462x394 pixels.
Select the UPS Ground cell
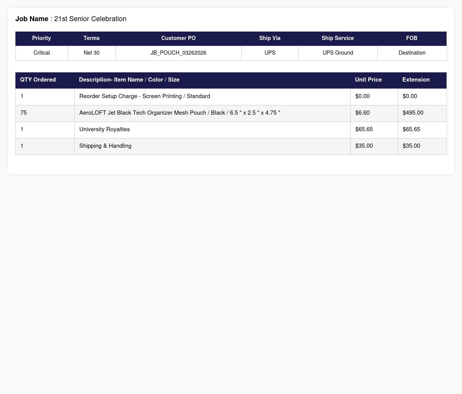pos(338,53)
